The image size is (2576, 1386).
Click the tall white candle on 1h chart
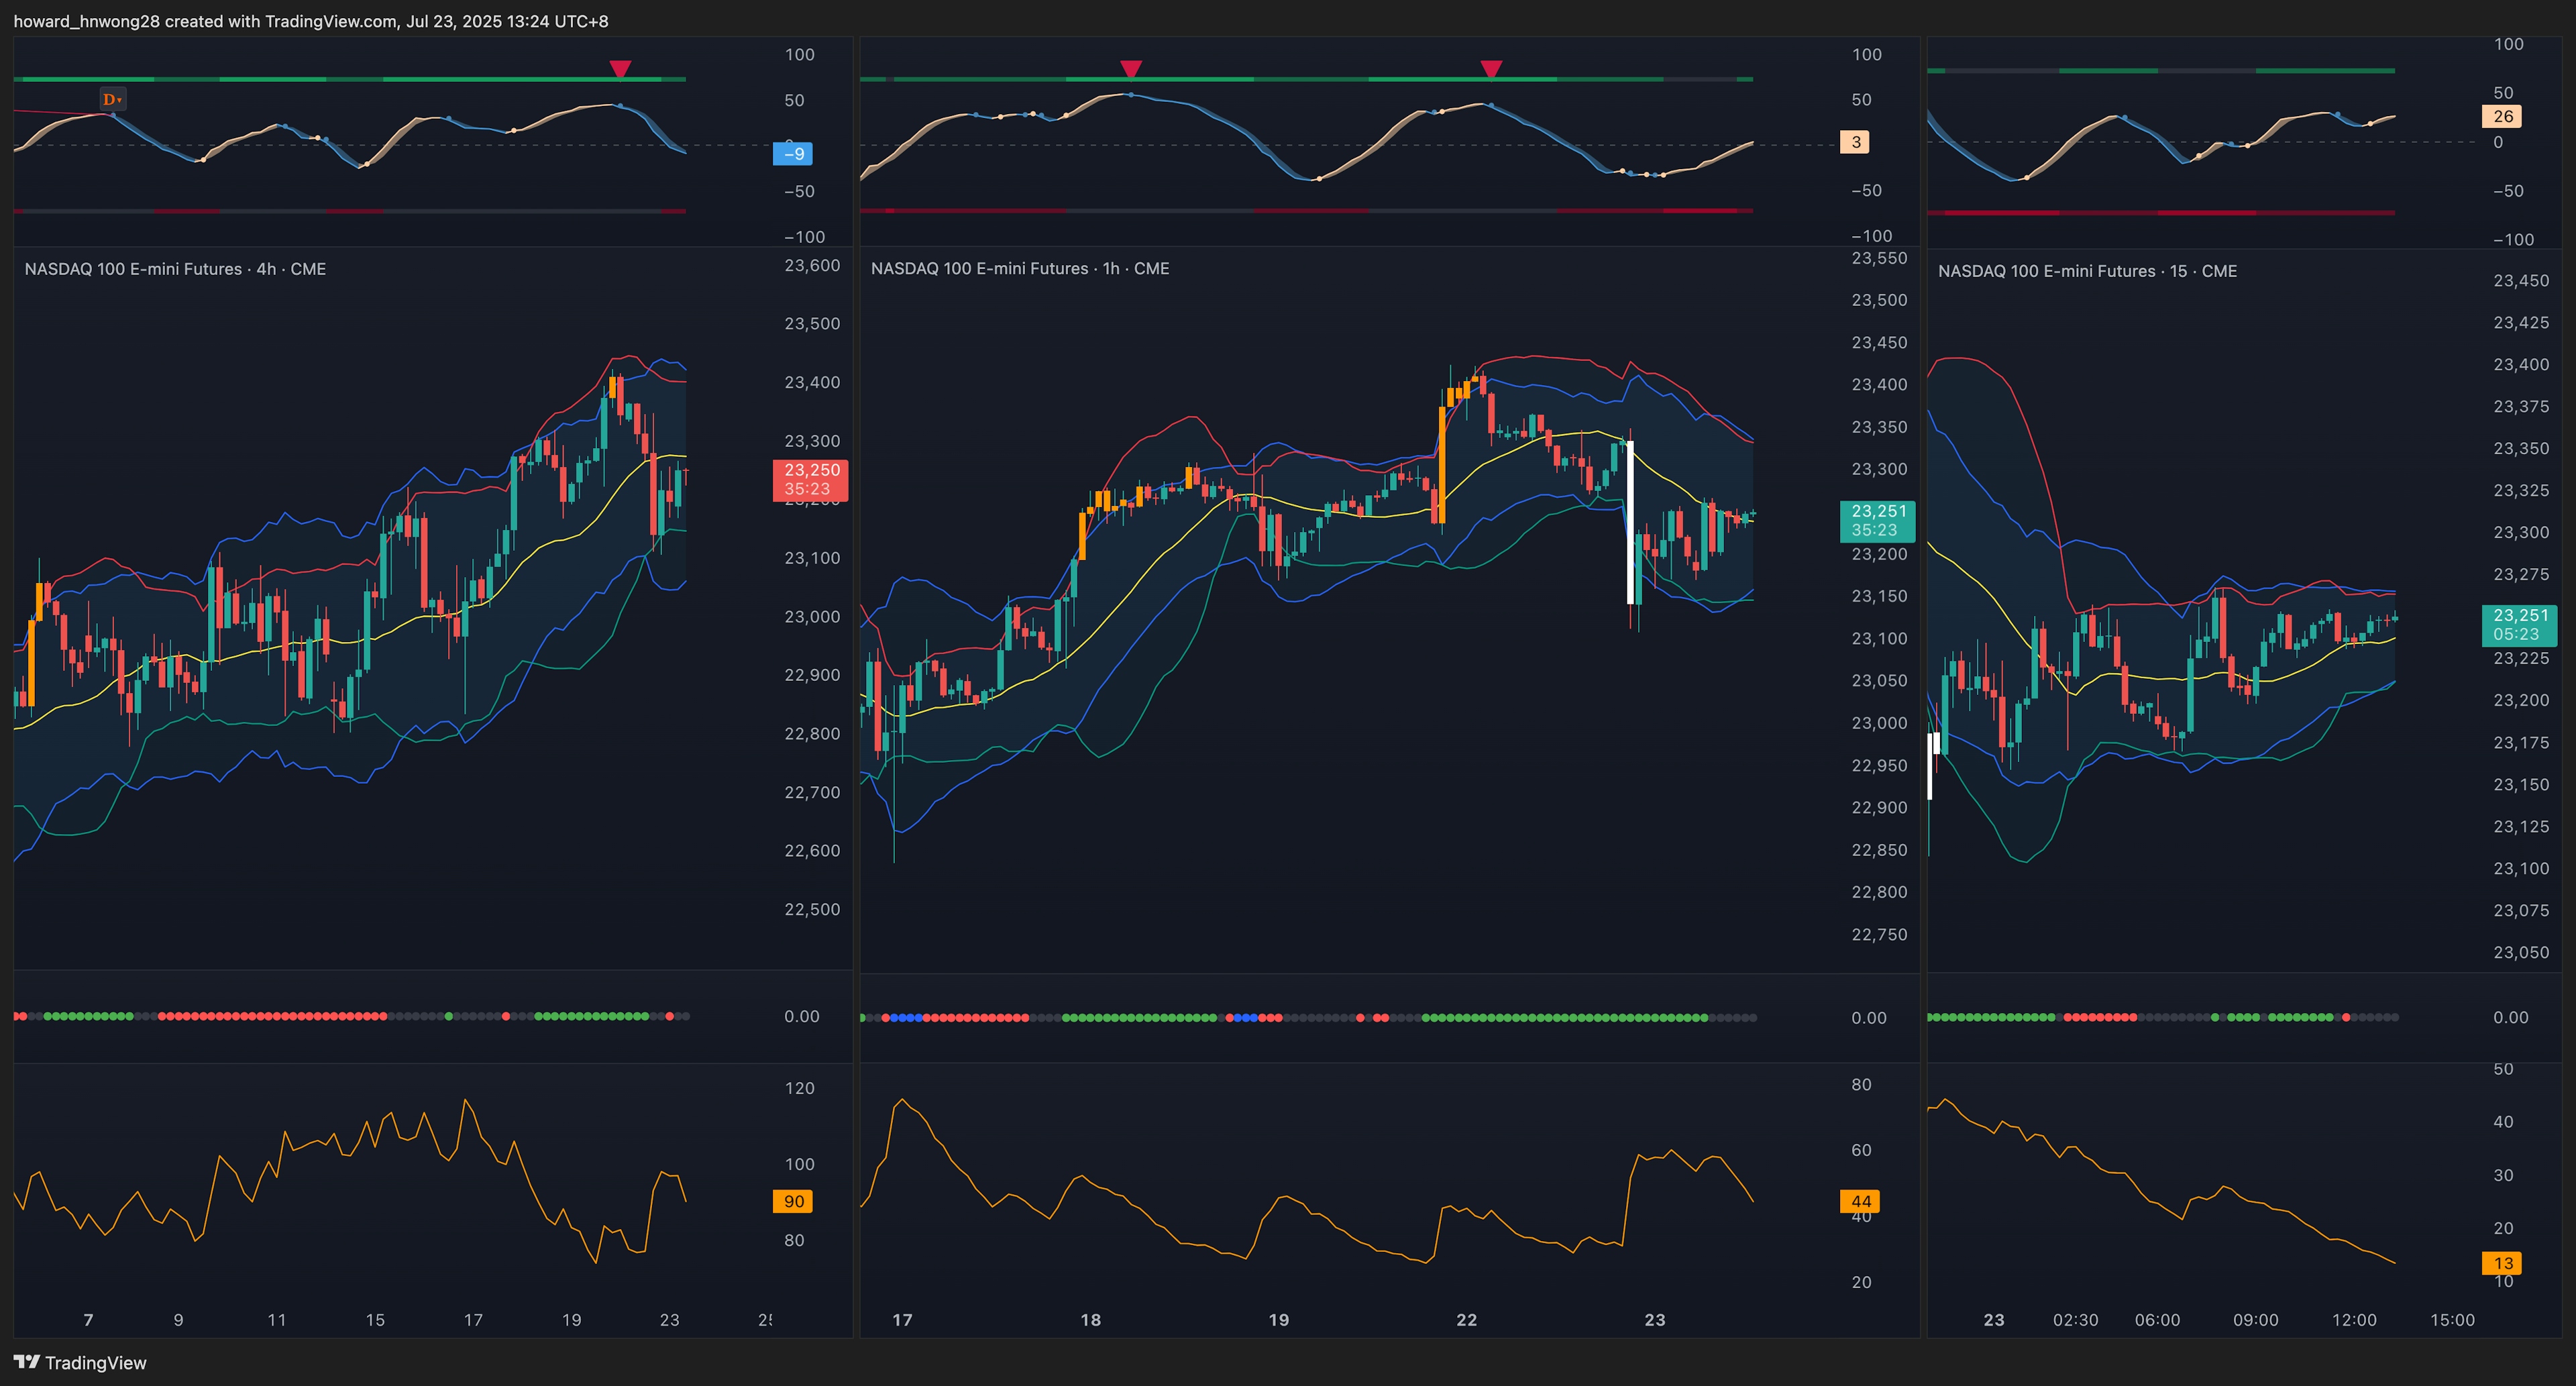(1631, 522)
